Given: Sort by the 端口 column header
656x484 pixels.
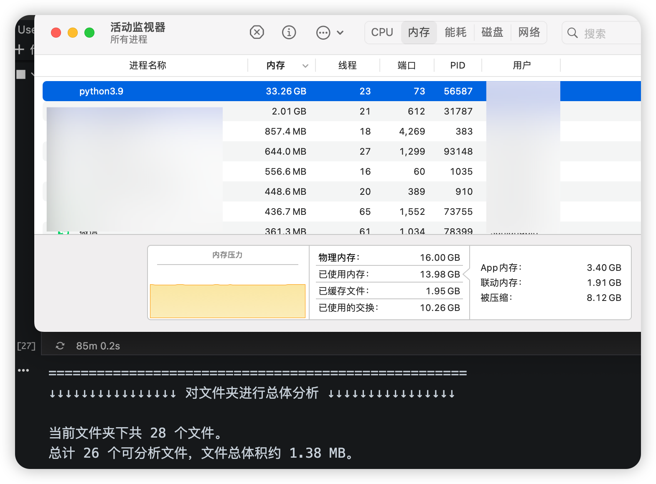Looking at the screenshot, I should tap(407, 65).
